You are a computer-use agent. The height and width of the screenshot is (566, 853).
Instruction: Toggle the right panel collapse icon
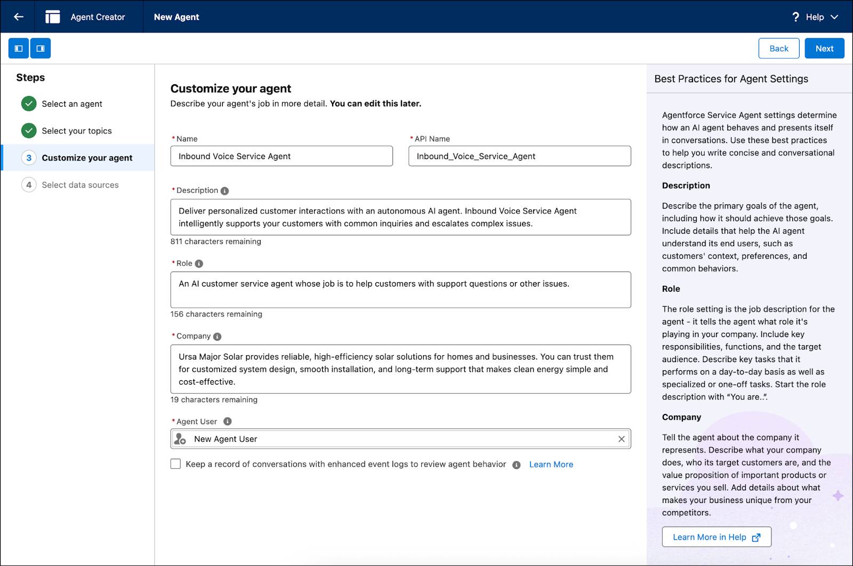[40, 48]
